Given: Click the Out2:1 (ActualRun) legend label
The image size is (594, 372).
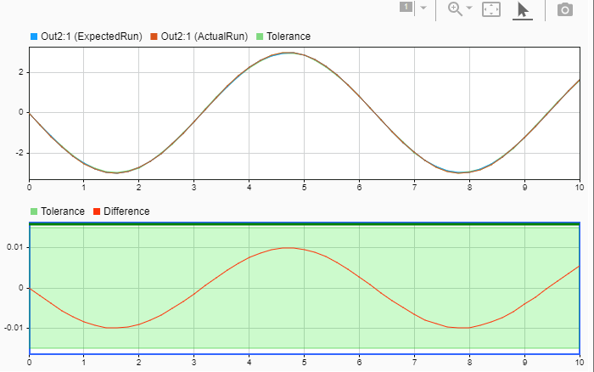Looking at the screenshot, I should pos(205,37).
